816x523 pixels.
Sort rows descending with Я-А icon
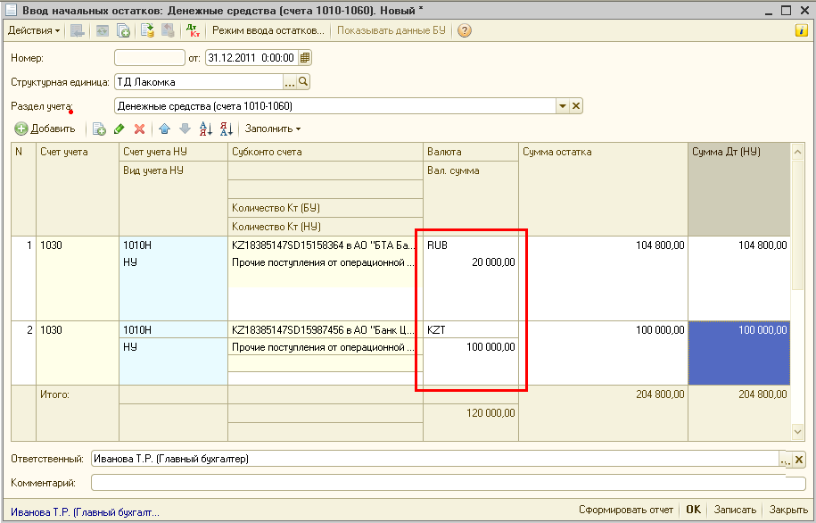226,129
